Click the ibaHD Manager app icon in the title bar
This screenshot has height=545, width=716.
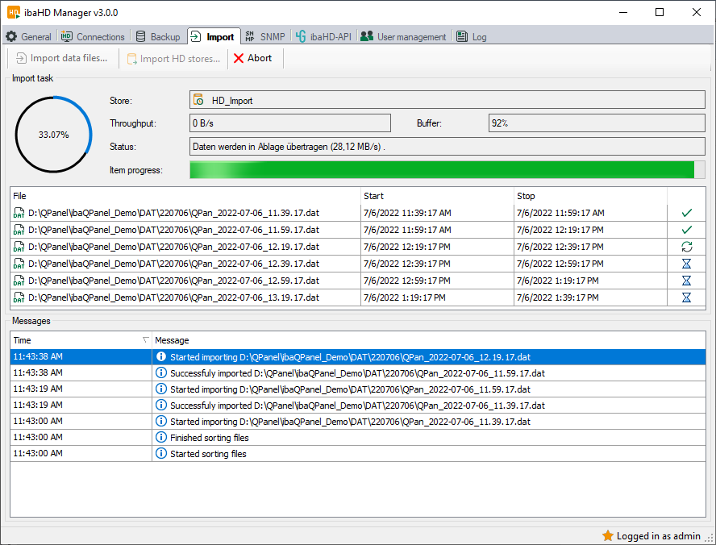(x=14, y=12)
